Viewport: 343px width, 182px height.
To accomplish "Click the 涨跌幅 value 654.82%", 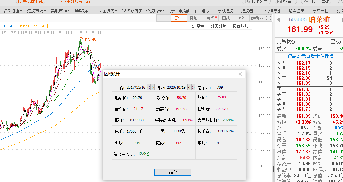I will tap(222, 109).
